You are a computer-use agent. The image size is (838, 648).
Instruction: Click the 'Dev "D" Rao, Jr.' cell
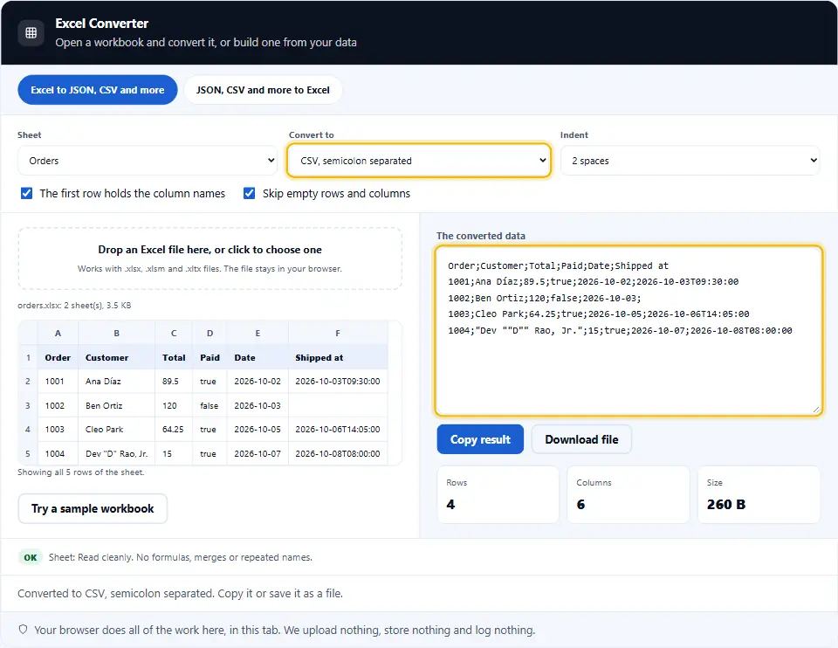pyautogui.click(x=116, y=453)
